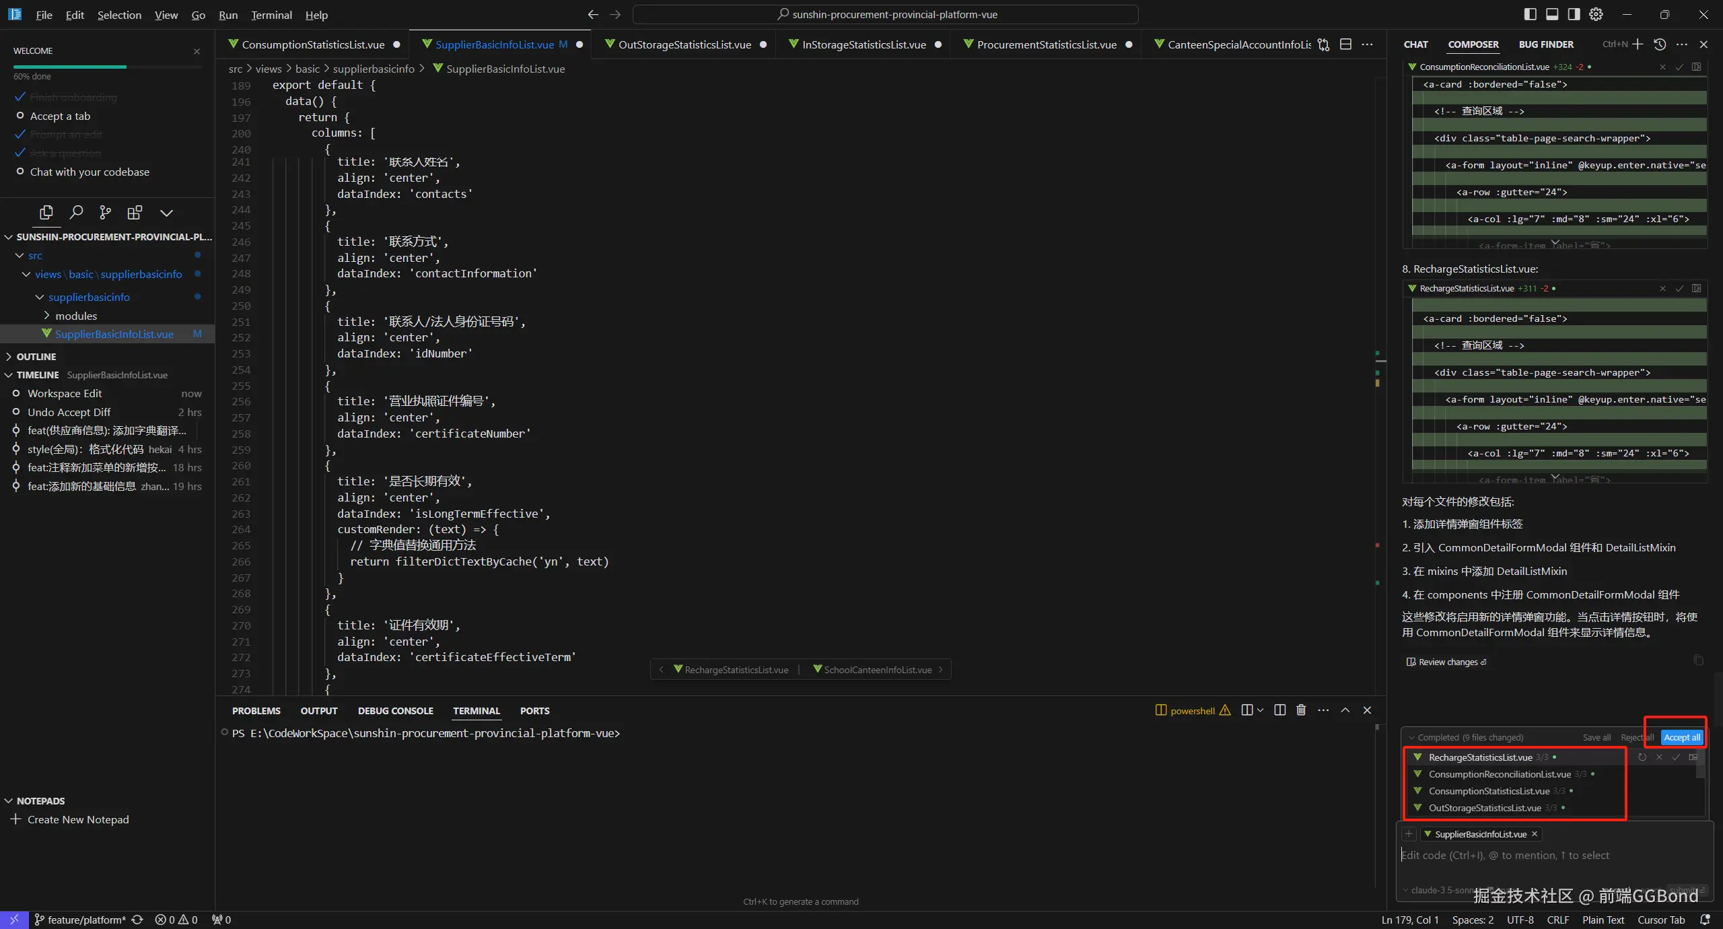Toggle the bottom panel layout icon
1723x929 pixels.
(x=1552, y=14)
